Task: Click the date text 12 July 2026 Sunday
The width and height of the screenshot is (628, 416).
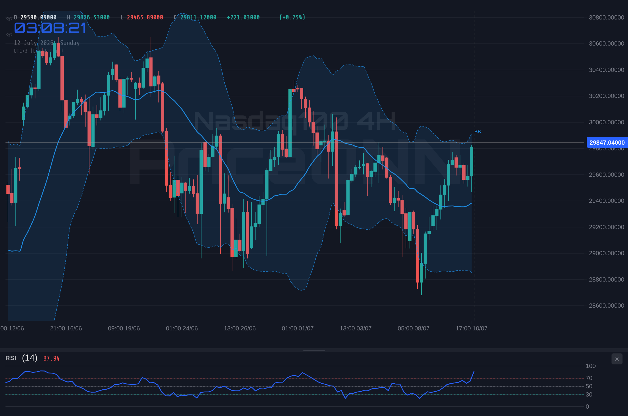Action: pyautogui.click(x=47, y=43)
